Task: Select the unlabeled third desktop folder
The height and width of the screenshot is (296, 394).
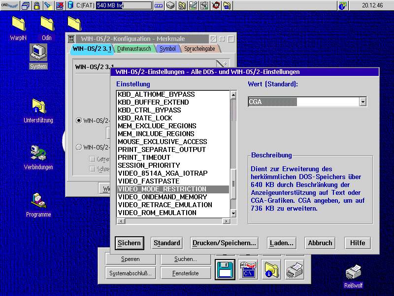Action: [74, 24]
